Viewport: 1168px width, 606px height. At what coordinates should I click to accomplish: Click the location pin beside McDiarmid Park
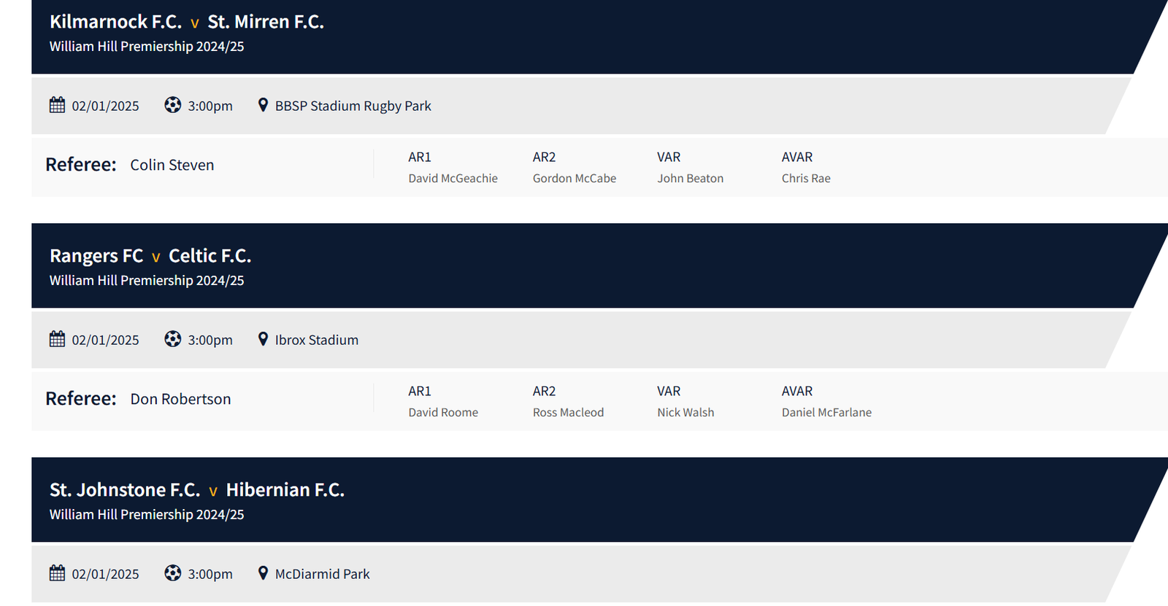pyautogui.click(x=263, y=573)
